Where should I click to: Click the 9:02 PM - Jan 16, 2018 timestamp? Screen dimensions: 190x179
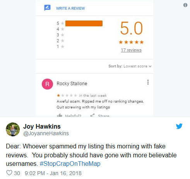53,173
